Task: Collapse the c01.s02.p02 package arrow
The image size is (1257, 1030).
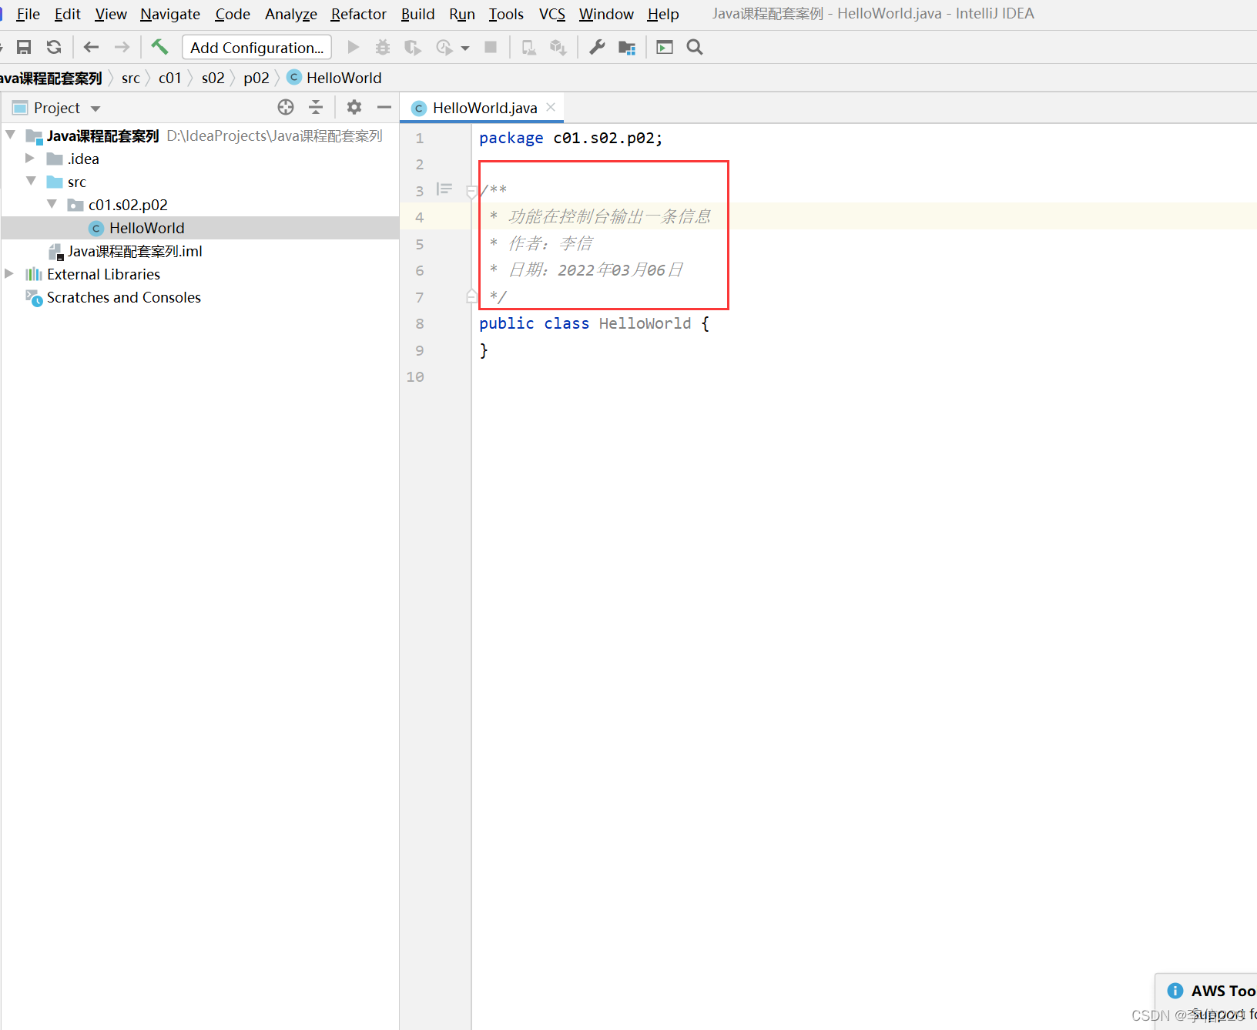Action: tap(52, 205)
